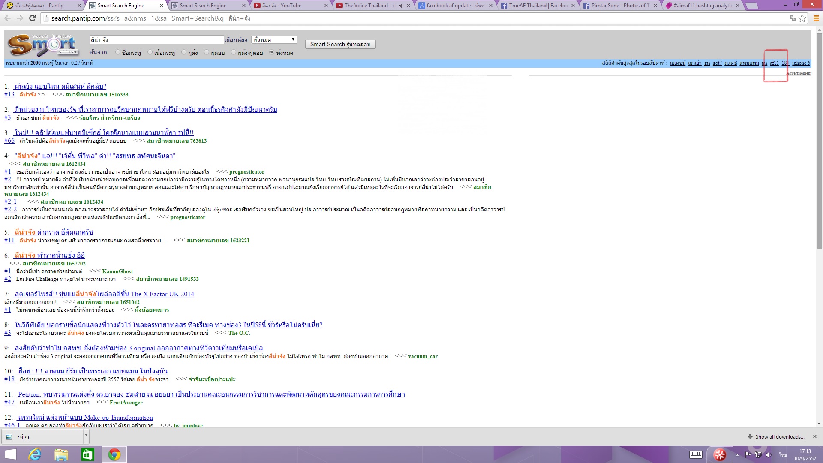This screenshot has height=463, width=823.
Task: Open the Chrome hamburger menu
Action: tap(816, 18)
